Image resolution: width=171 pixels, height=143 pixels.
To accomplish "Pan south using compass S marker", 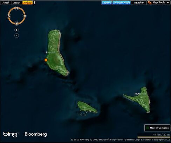I will pos(16,23).
